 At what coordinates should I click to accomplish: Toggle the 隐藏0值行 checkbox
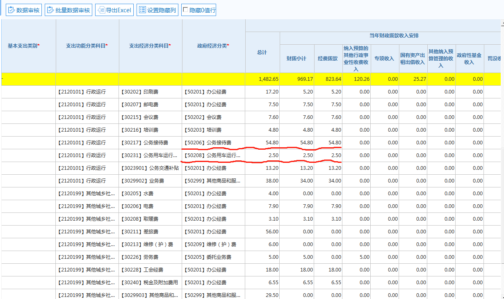coord(185,10)
